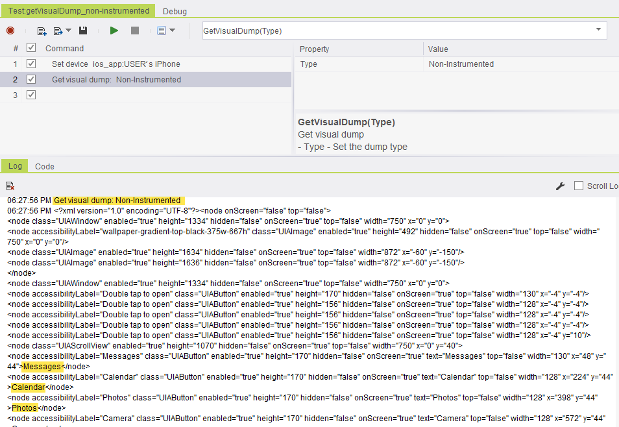Open log settings via the wrench icon
This screenshot has width=619, height=427.
pos(561,186)
